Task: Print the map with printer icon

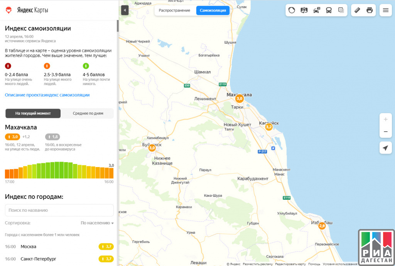Action: click(x=370, y=10)
